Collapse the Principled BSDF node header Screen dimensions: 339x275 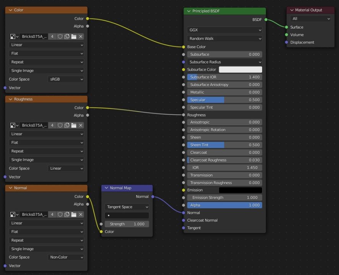(x=188, y=11)
